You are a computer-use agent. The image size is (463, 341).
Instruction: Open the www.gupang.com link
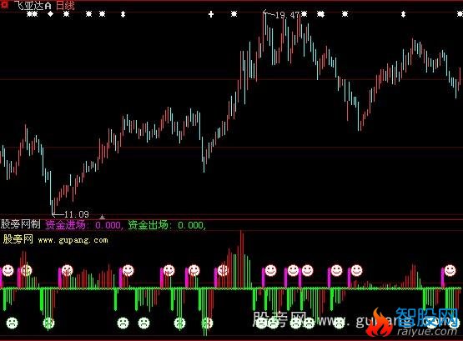pos(73,240)
